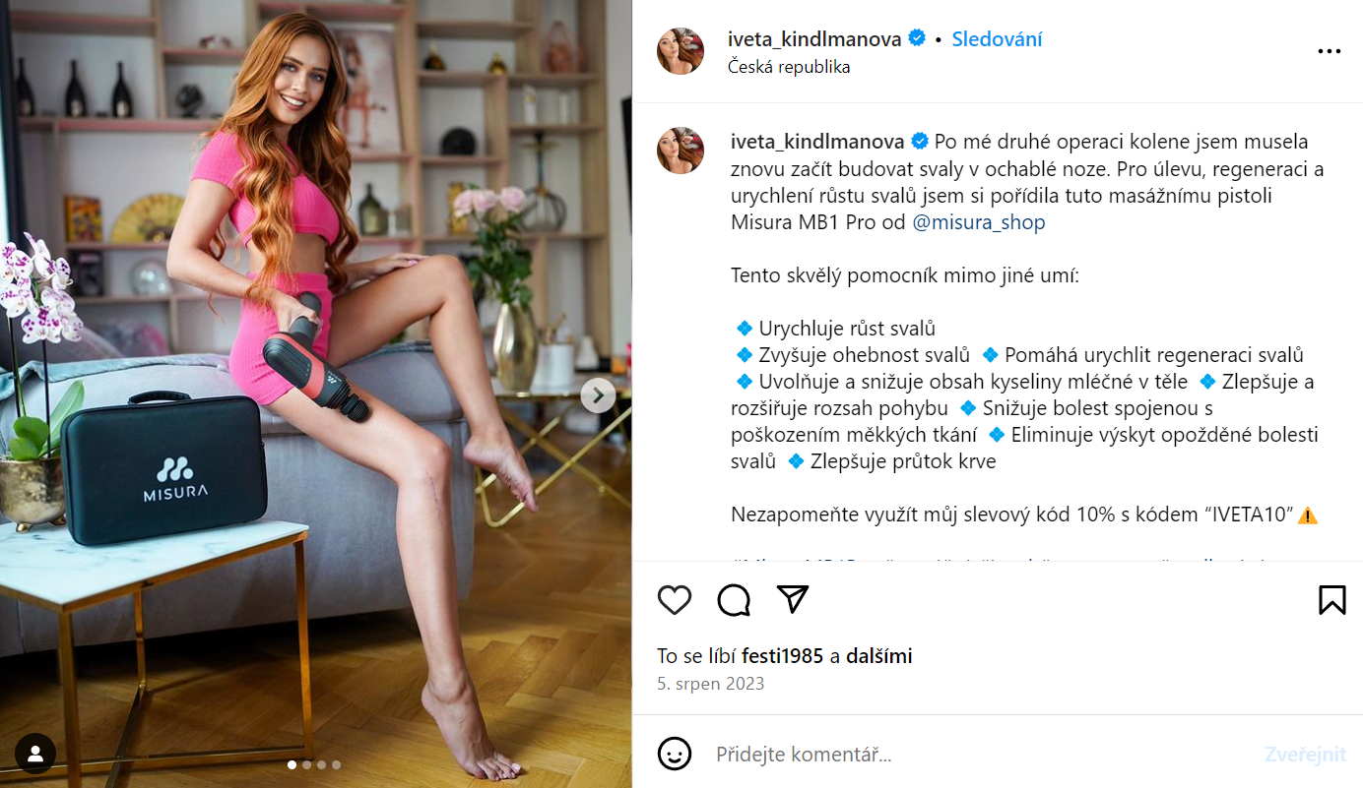The height and width of the screenshot is (788, 1363).
Task: Click the profile avatar next to the caption
Action: coord(680,150)
